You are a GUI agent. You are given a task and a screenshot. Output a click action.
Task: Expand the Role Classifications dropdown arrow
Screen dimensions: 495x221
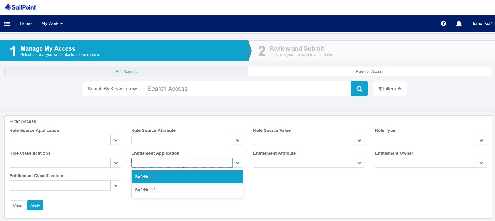click(116, 163)
